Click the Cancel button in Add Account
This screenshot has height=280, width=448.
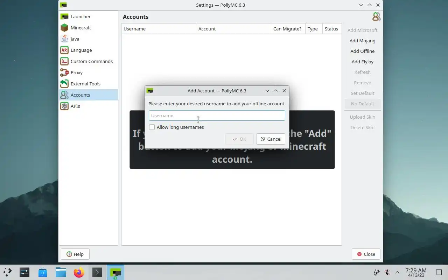(271, 139)
